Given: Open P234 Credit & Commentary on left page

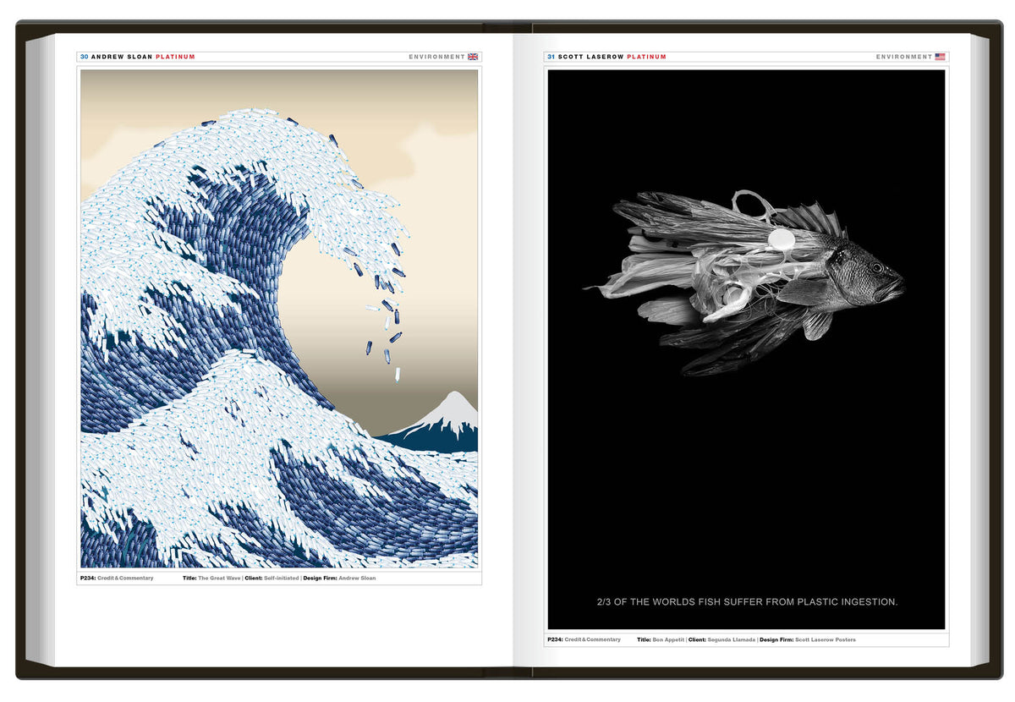Looking at the screenshot, I should (118, 578).
